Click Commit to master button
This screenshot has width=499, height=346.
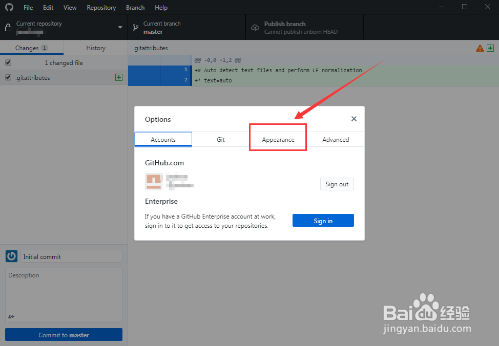pos(64,335)
